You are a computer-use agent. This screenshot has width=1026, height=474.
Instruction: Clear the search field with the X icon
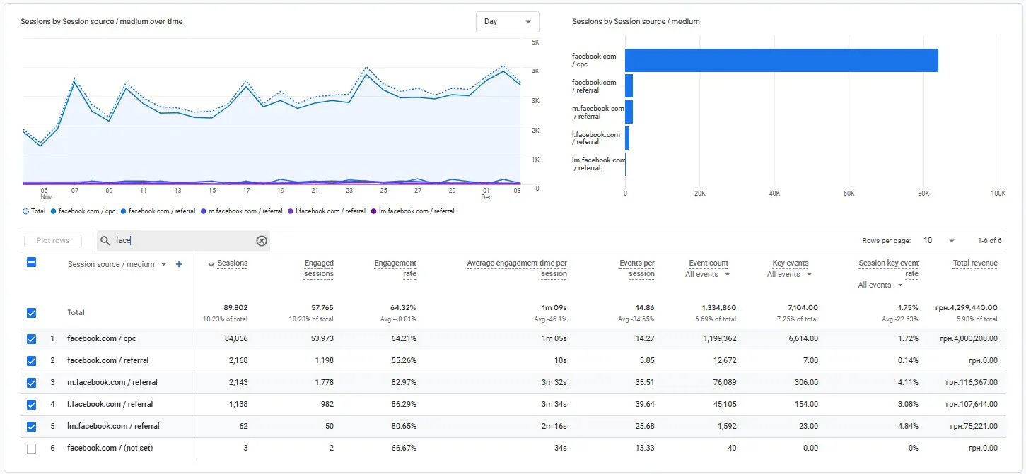pos(262,241)
